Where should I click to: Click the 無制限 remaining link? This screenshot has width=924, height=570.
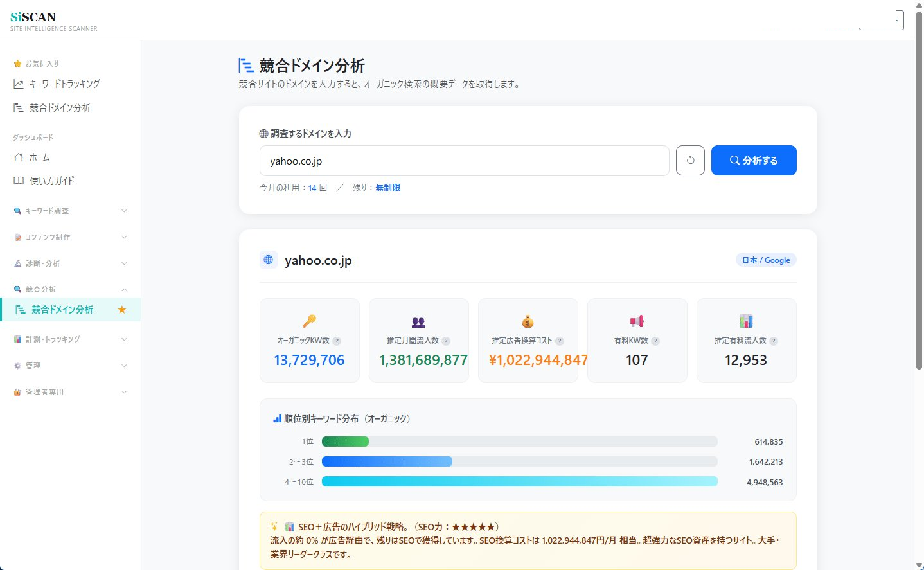pyautogui.click(x=388, y=188)
